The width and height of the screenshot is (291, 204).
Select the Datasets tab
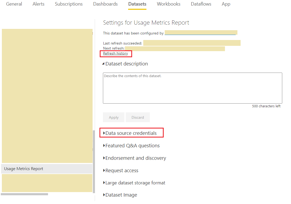point(137,4)
